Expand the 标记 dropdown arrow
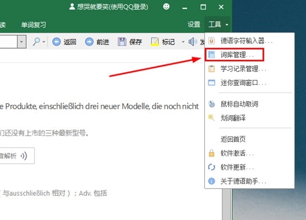306x220 pixels. pyautogui.click(x=183, y=42)
